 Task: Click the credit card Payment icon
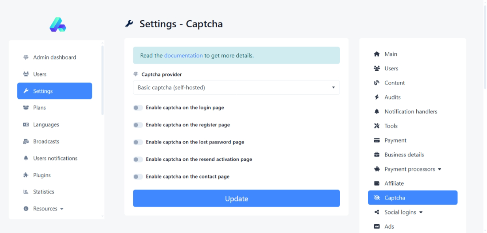point(376,140)
